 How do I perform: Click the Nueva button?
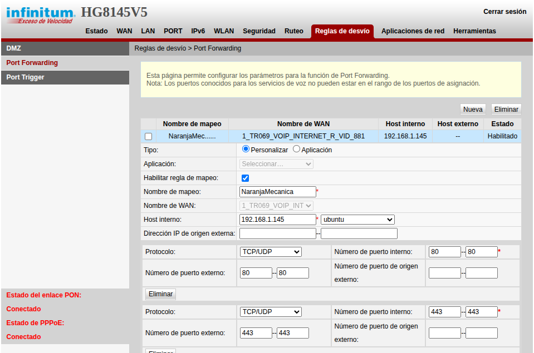[x=473, y=110]
